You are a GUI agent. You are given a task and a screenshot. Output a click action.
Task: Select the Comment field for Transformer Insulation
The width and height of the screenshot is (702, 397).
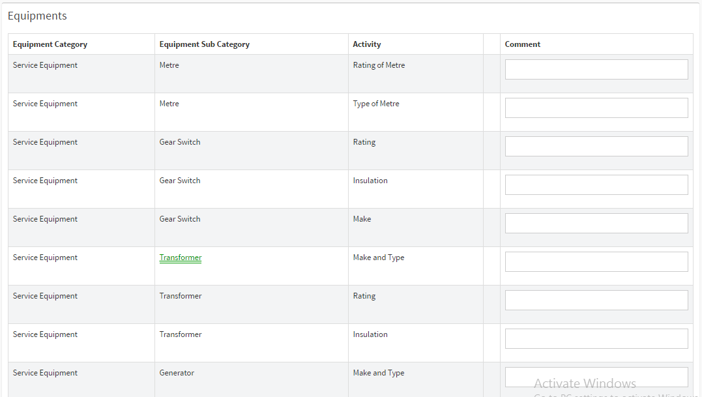pyautogui.click(x=596, y=339)
